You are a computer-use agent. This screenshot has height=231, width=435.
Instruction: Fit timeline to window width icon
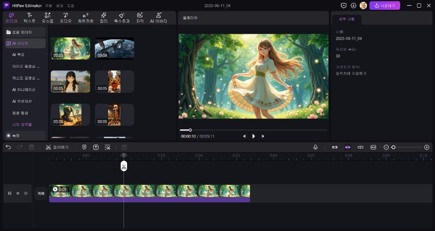coord(374,147)
